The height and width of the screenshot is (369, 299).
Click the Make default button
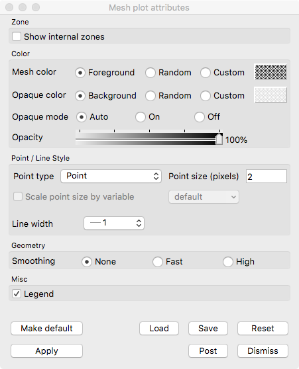click(46, 328)
